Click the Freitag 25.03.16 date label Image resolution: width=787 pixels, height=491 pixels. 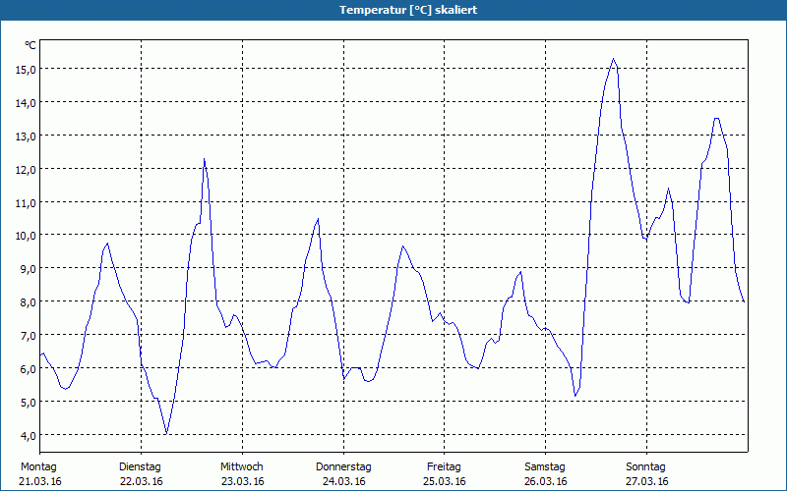pos(444,474)
